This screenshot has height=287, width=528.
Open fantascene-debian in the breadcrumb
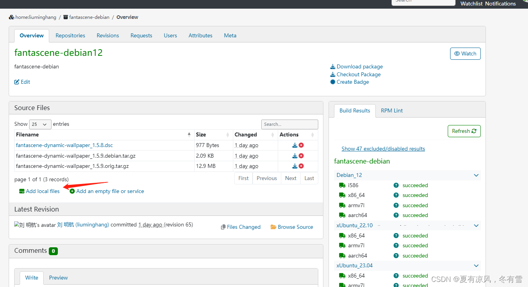(x=89, y=17)
